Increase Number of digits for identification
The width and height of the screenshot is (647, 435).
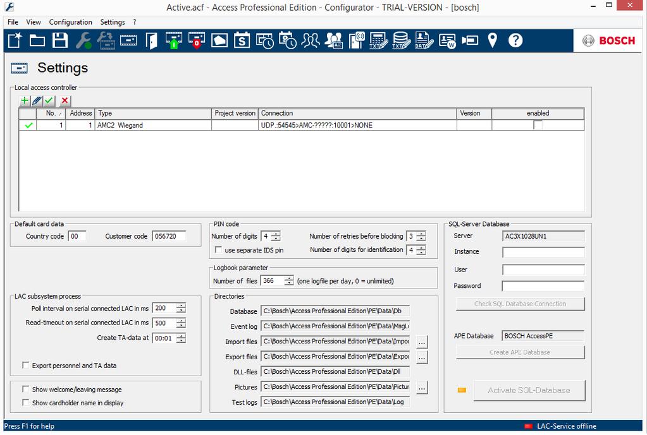coord(421,247)
